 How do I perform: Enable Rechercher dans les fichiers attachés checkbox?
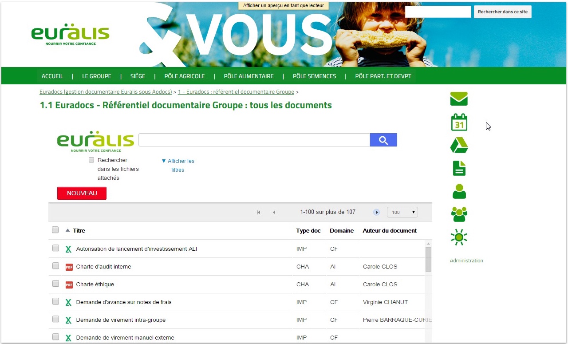91,160
